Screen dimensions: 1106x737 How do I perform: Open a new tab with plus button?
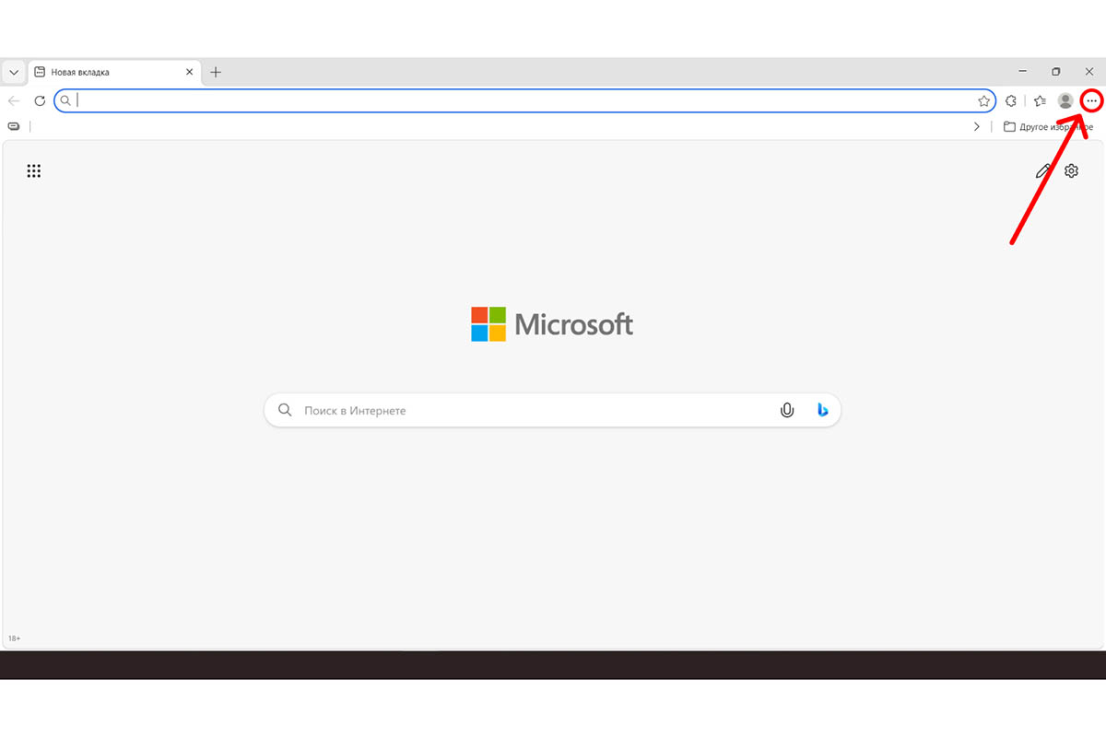coord(216,72)
